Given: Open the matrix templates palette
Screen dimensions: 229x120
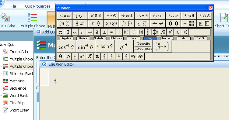Looking at the screenshot, I should point(189,24).
